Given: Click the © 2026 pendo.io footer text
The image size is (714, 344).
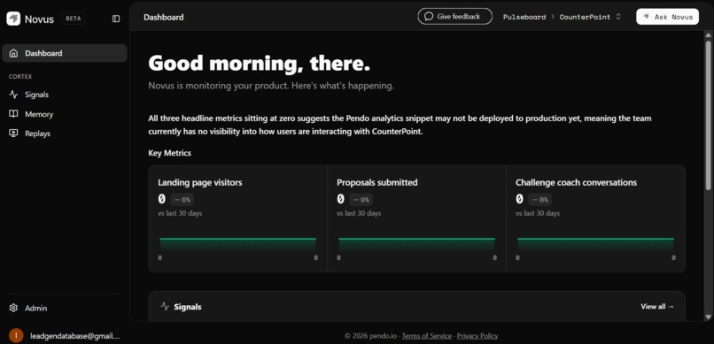Looking at the screenshot, I should tap(370, 336).
